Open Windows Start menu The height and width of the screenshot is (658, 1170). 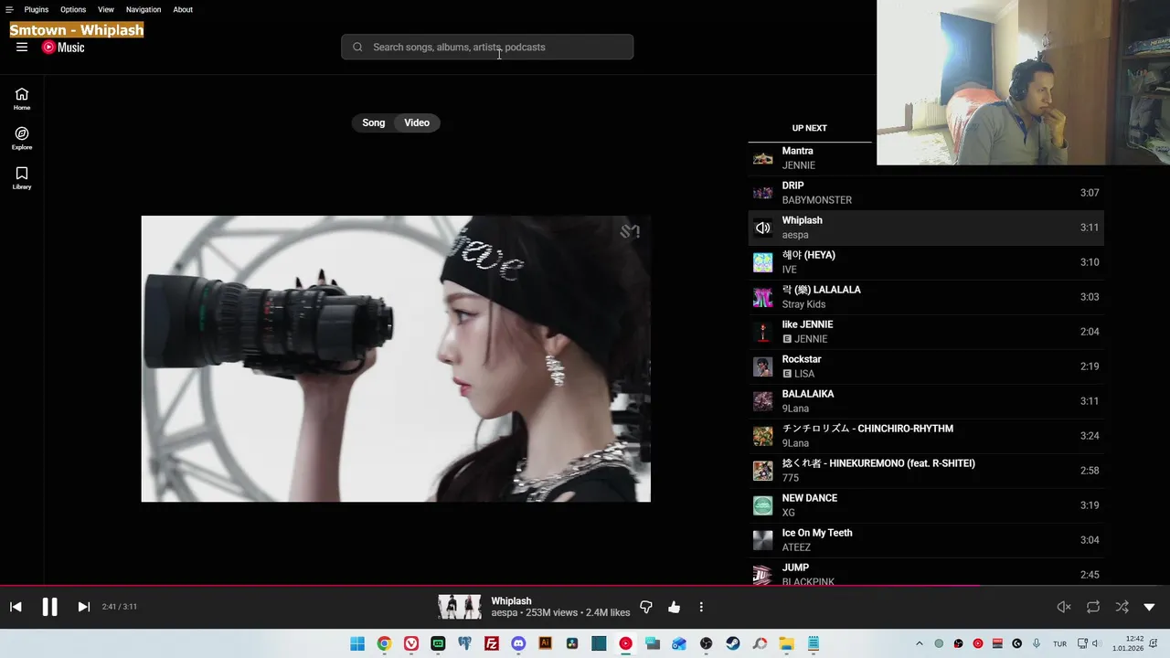tap(357, 643)
